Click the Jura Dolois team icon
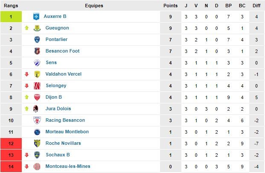265x173 pixels. [x=36, y=109]
